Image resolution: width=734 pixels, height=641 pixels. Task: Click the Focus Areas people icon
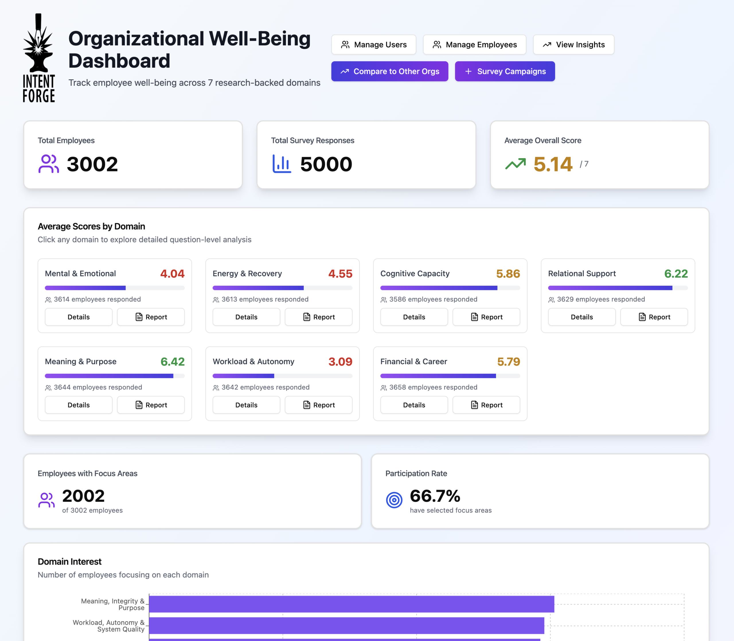tap(46, 500)
